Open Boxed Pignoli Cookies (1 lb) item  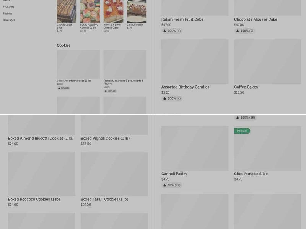point(114,130)
